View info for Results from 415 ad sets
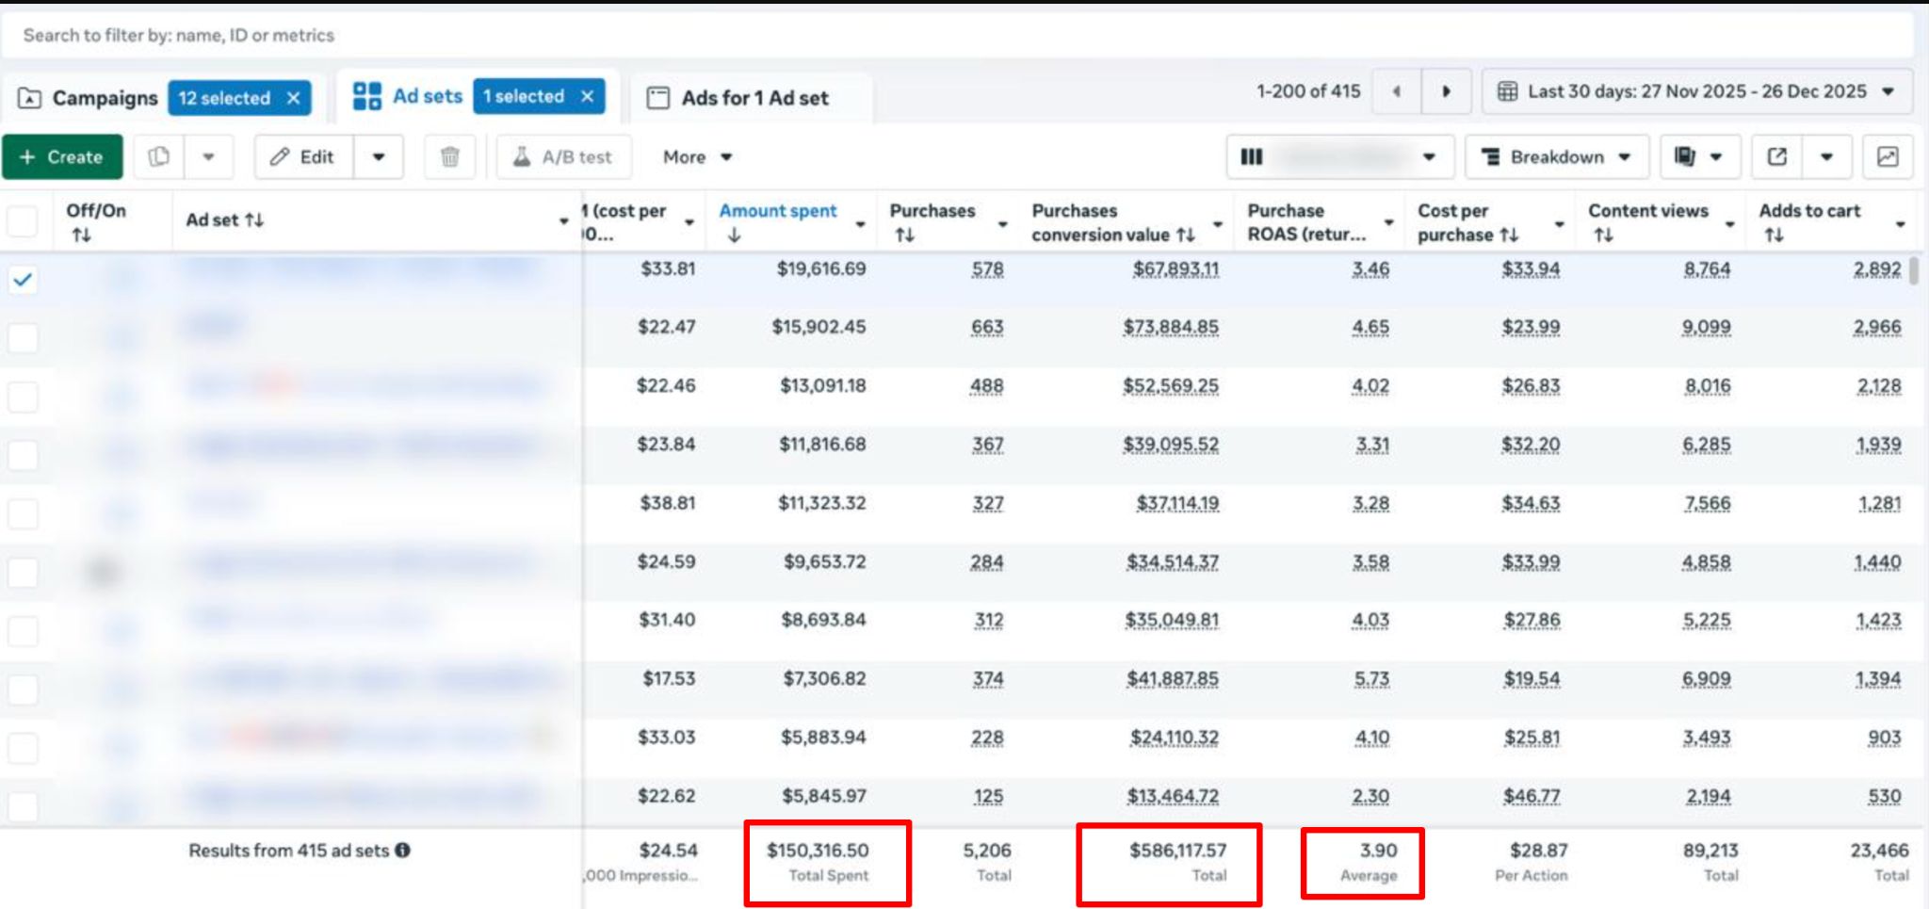Screen dimensions: 1929x909 (404, 849)
